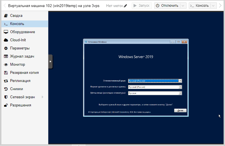Click the top toolbar Консоль button
The image size is (225, 146).
click(x=200, y=6)
